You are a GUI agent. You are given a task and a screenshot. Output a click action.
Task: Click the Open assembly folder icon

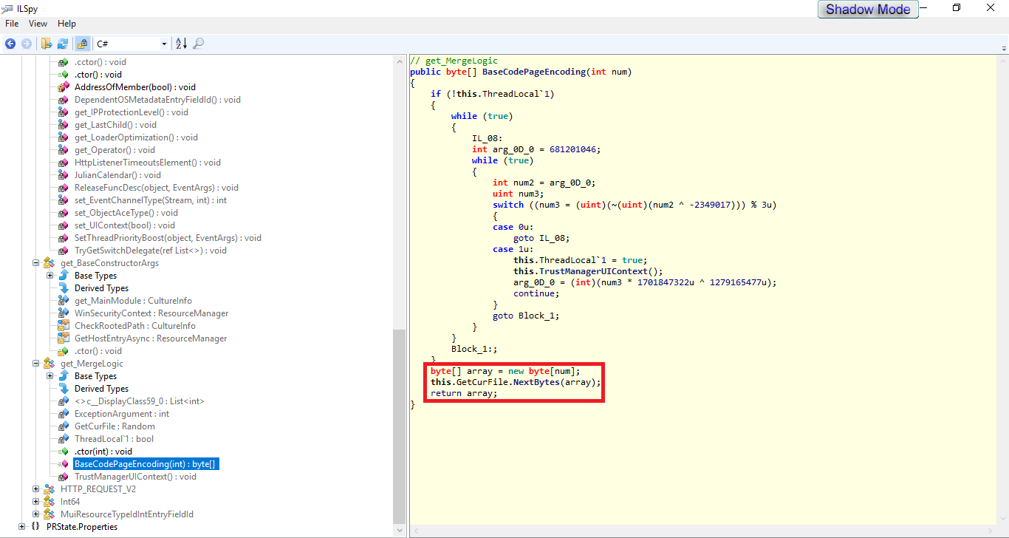tap(47, 44)
